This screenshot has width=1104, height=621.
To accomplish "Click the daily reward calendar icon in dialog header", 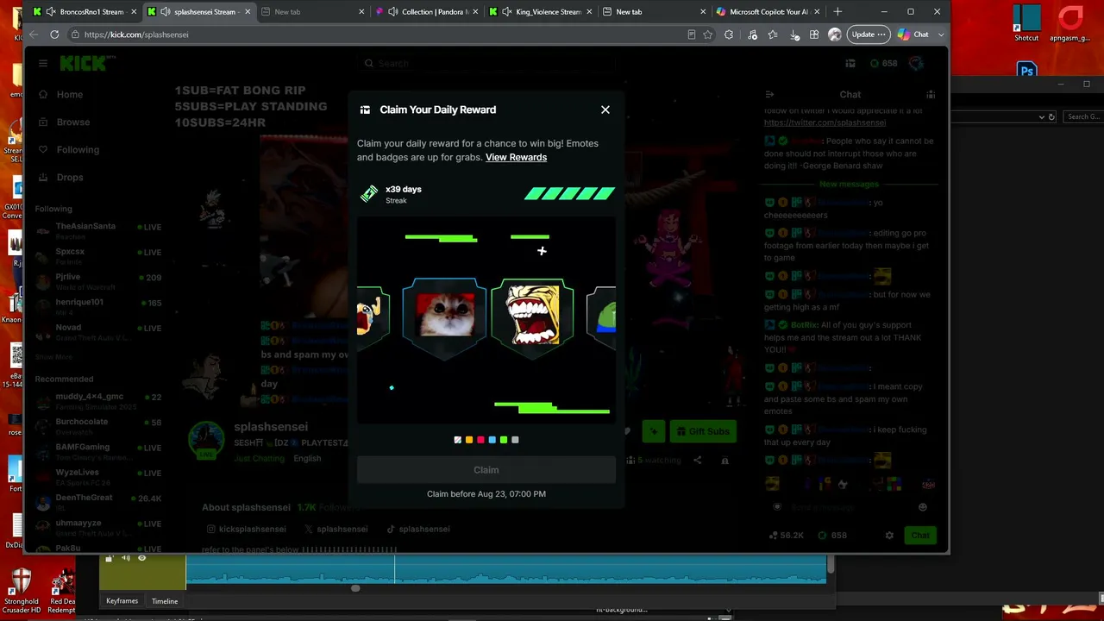I will (x=365, y=110).
